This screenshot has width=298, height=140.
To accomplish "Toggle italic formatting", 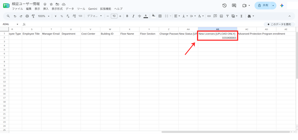I will (133, 16).
